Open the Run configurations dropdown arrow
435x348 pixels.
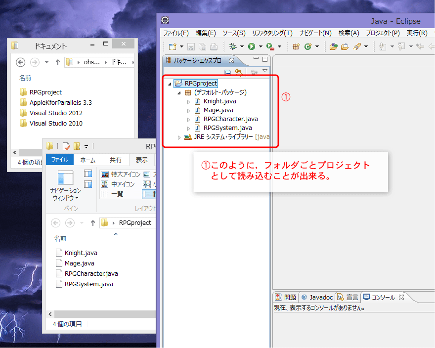(261, 46)
